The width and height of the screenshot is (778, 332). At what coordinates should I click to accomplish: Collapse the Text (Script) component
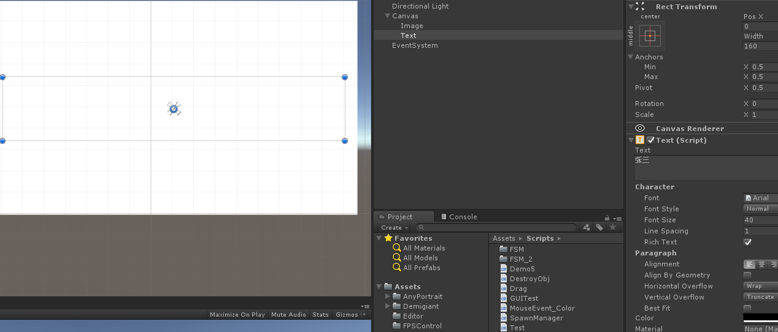pos(630,140)
